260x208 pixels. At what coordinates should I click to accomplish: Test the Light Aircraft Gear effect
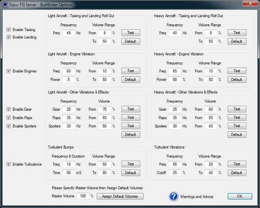pos(131,109)
